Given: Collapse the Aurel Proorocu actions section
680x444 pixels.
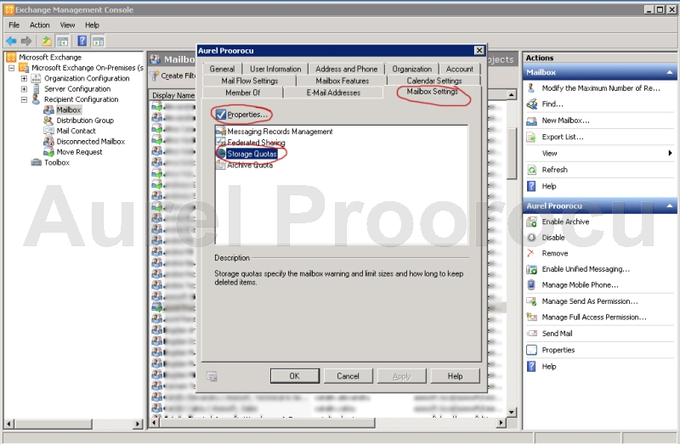Looking at the screenshot, I should [x=670, y=205].
